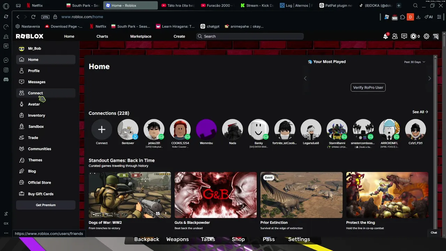The height and width of the screenshot is (251, 446).
Task: Open the chatgpt bookmark
Action: click(x=210, y=26)
